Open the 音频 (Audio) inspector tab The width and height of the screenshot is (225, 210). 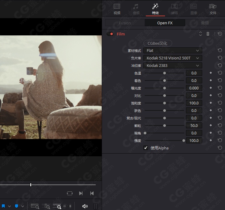(136, 9)
